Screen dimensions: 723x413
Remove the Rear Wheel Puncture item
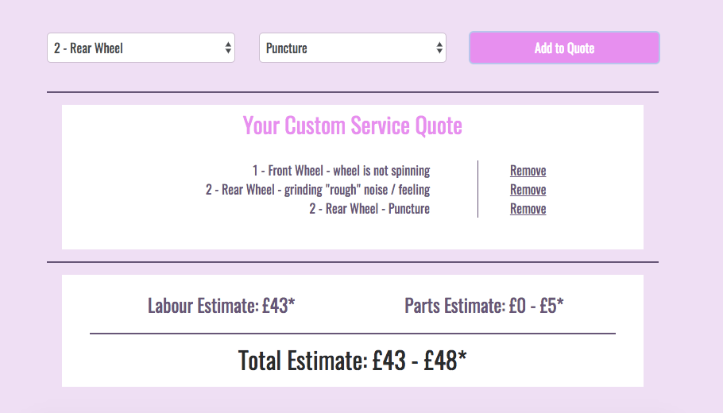tap(528, 208)
